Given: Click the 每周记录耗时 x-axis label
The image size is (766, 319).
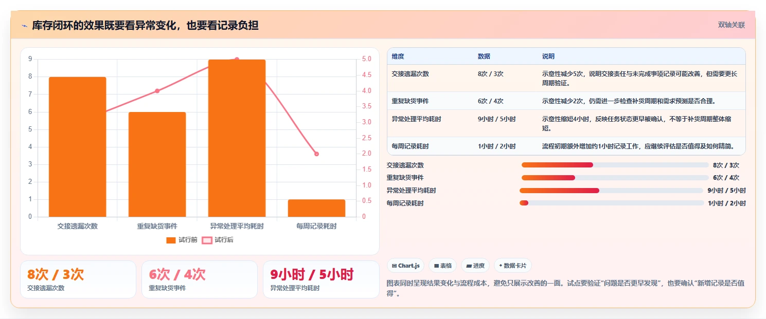Looking at the screenshot, I should coord(316,226).
